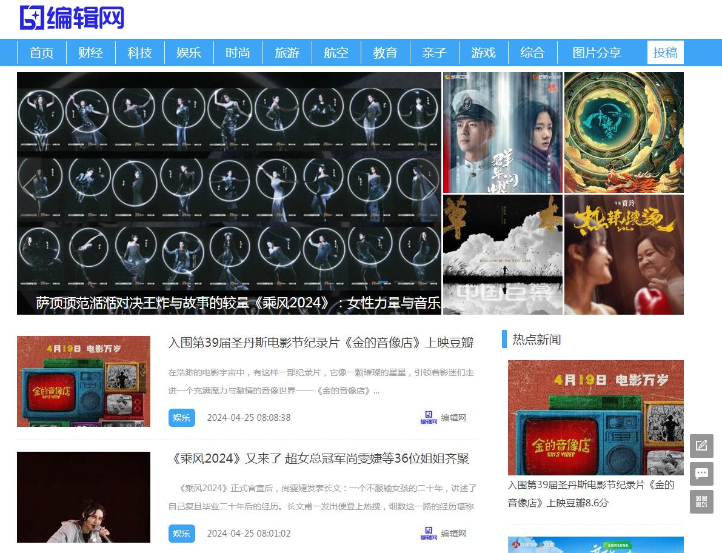The width and height of the screenshot is (722, 553).
Task: Open the 教育 nav section
Action: [x=385, y=53]
